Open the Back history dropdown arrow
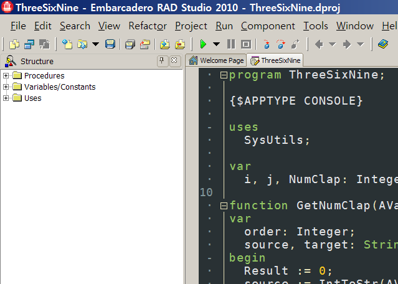This screenshot has width=398, height=284. coord(332,45)
